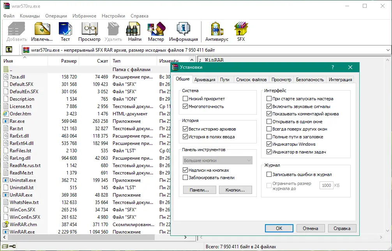Click the drive icon in status bar

[5, 246]
